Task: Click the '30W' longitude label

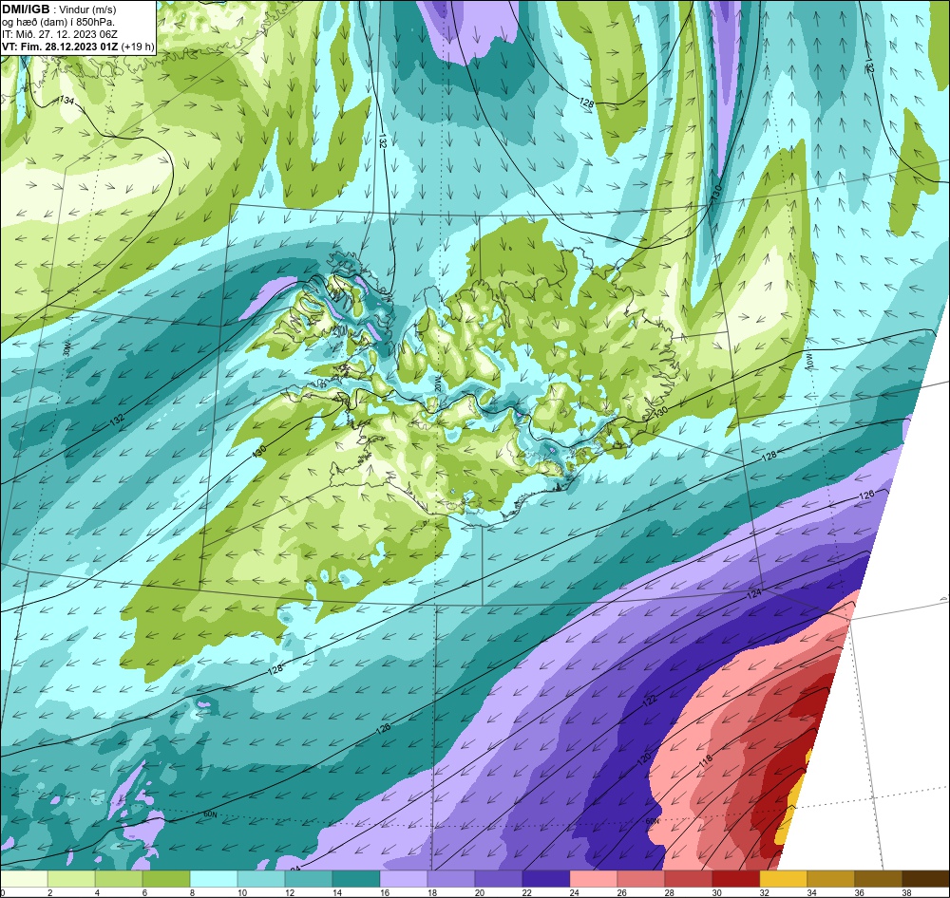Action: tap(66, 348)
